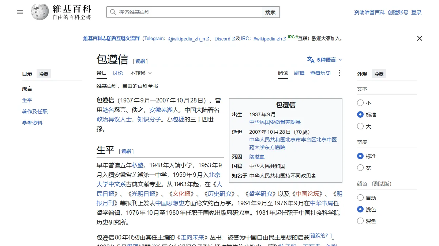Viewport: 439px width, 246px height.
Task: Click the 编辑 link beside the page title
Action: click(140, 61)
